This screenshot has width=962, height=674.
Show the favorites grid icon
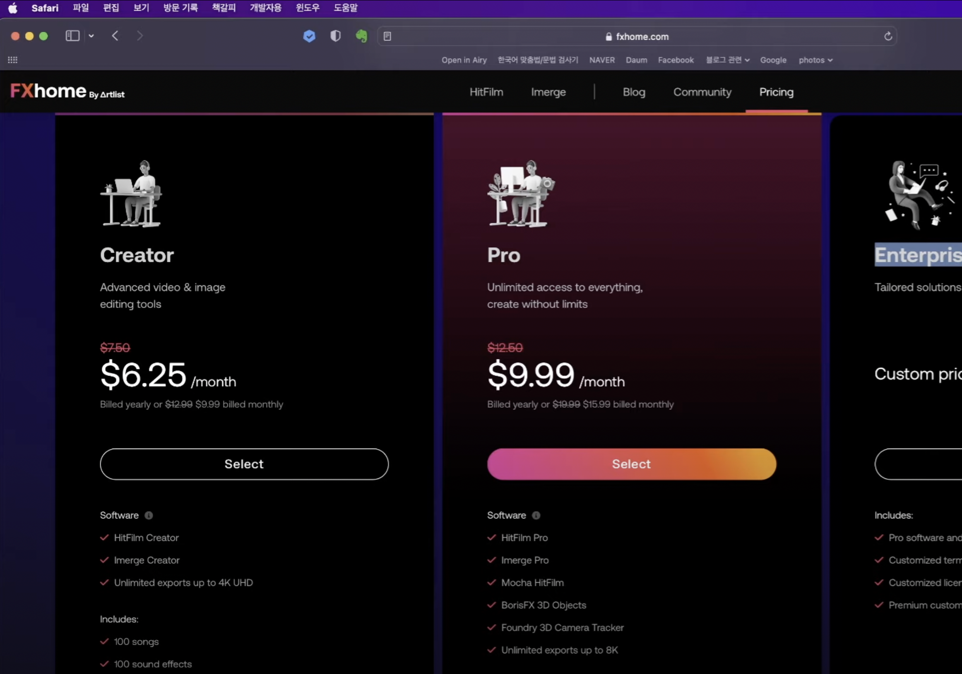[x=12, y=60]
